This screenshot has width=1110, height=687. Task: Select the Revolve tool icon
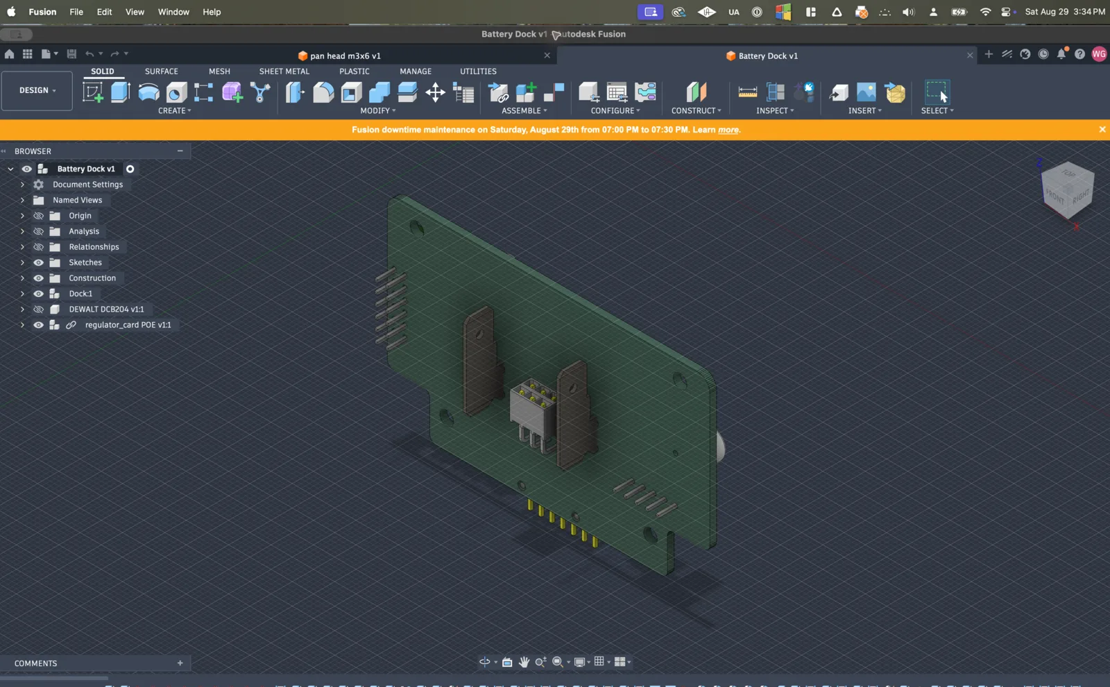(x=148, y=92)
